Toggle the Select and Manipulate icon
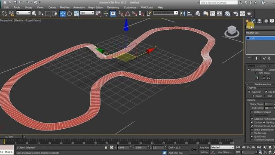This screenshot has width=275, height=155. (106, 13)
